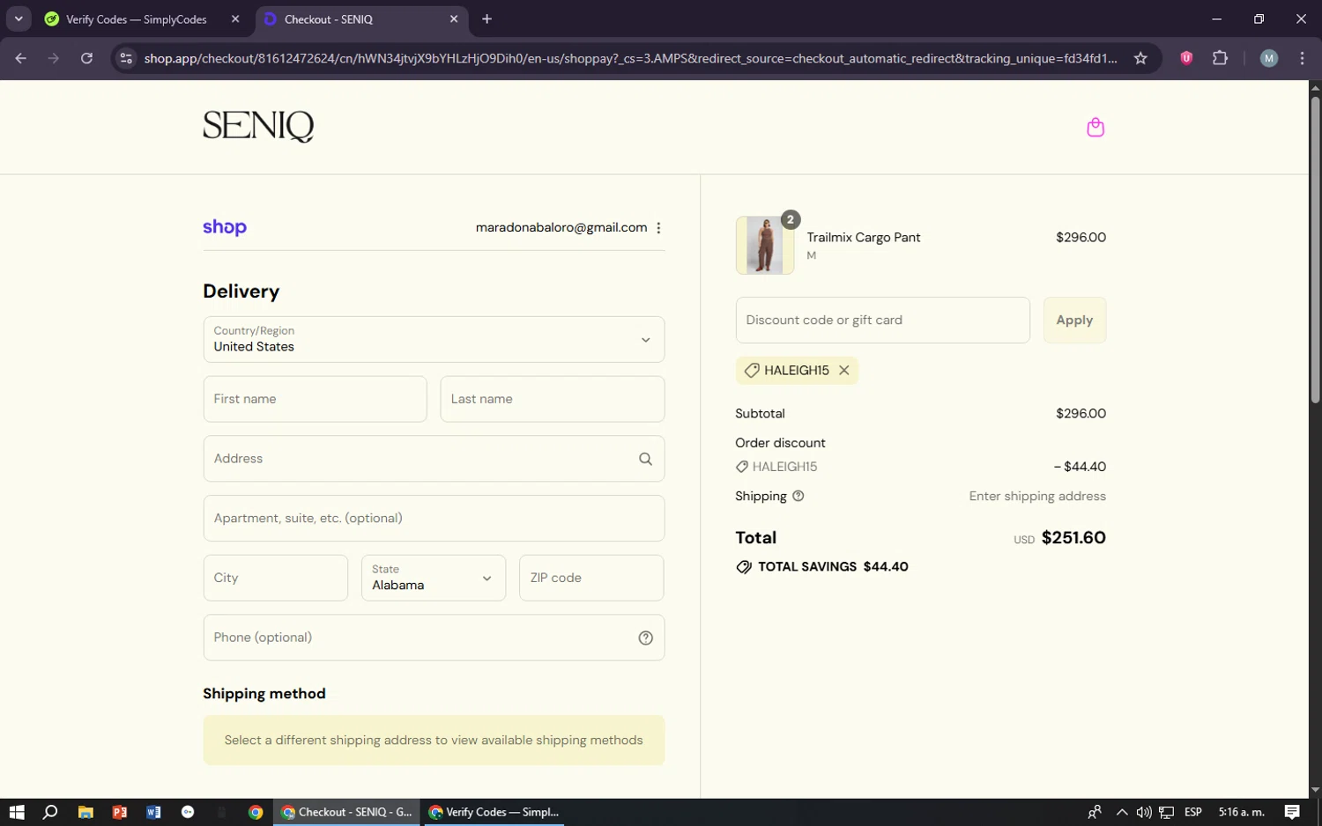Go back to previous page
The height and width of the screenshot is (826, 1322).
coord(21,58)
